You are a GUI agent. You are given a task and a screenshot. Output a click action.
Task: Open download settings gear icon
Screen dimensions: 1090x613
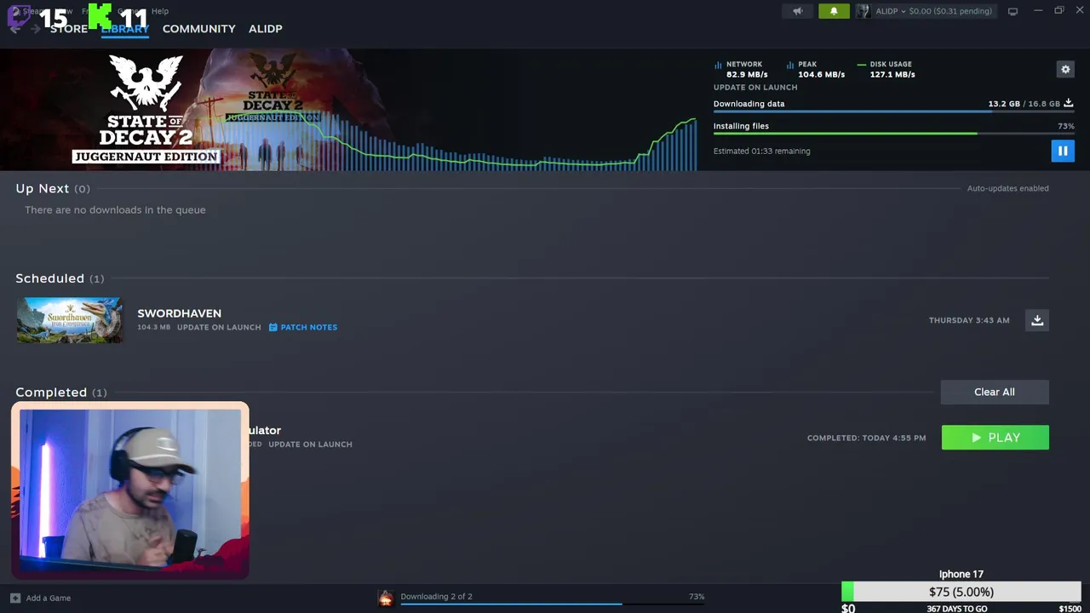coord(1064,70)
